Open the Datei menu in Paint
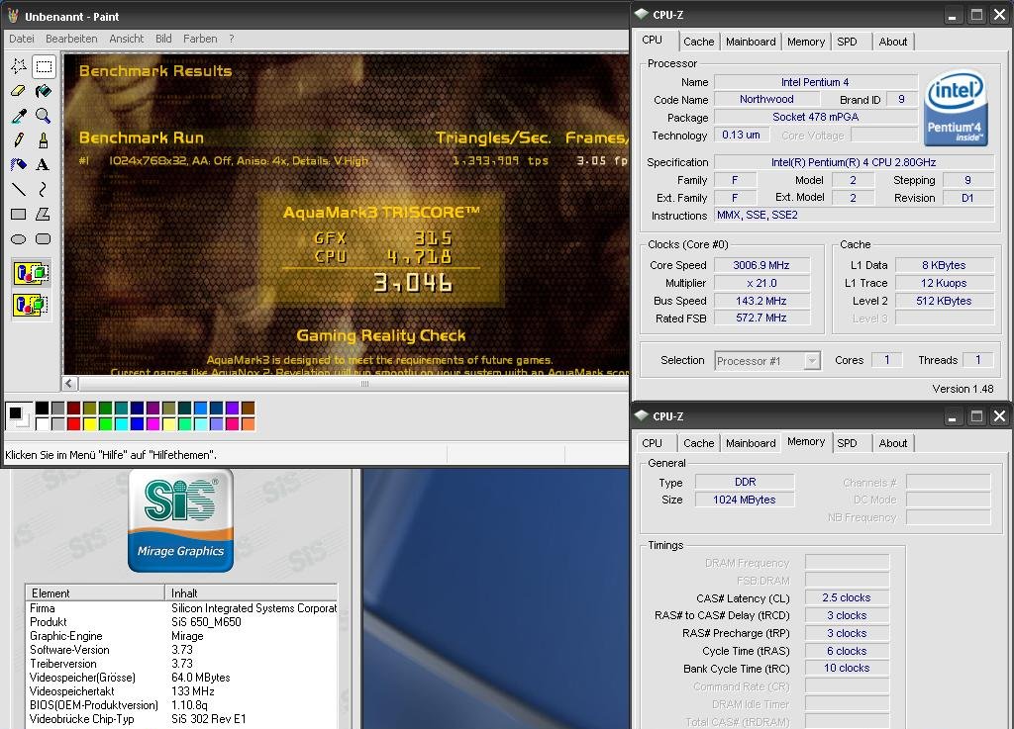This screenshot has height=729, width=1014. [x=22, y=39]
